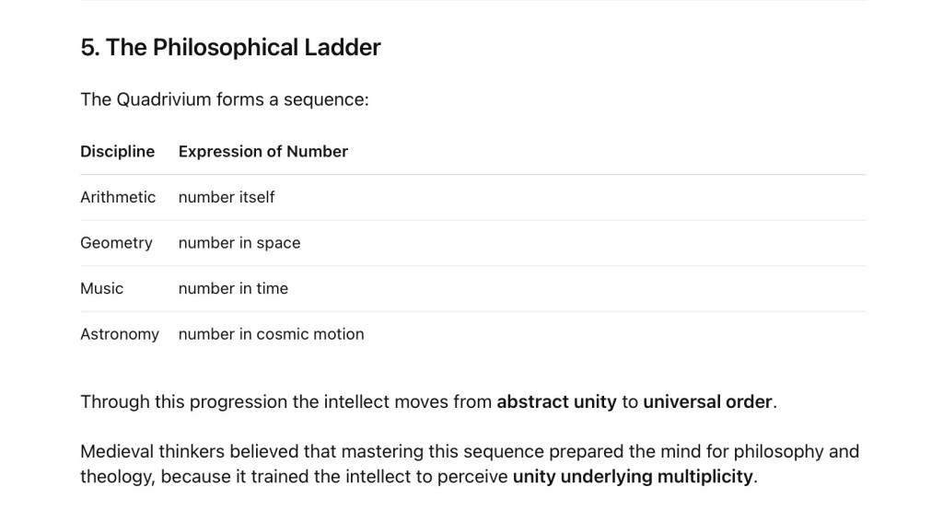Select the "Astronomy" table cell

coord(120,334)
